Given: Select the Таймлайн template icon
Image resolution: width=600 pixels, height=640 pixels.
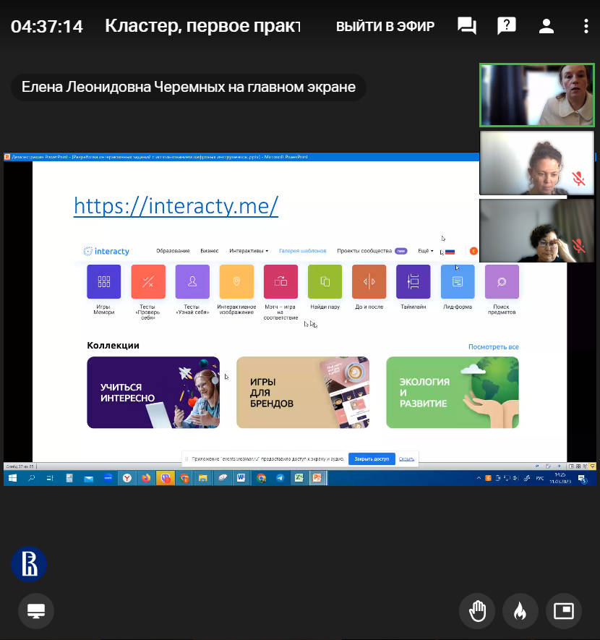Looking at the screenshot, I should [413, 282].
